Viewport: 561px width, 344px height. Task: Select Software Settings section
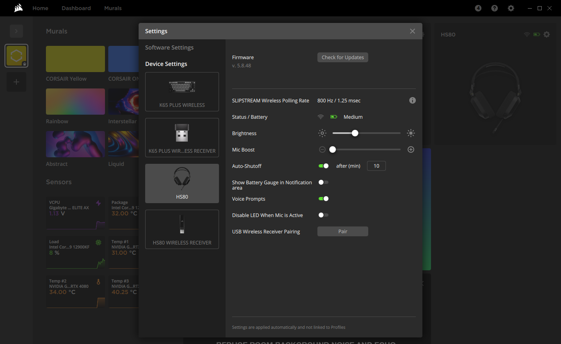[x=169, y=48]
